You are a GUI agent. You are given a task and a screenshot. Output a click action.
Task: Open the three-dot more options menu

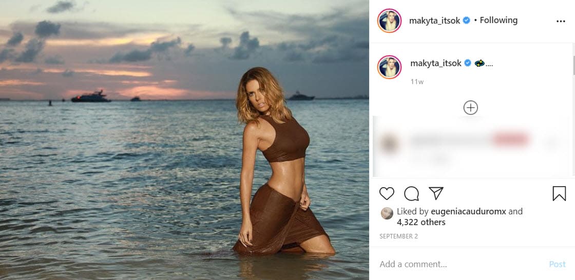tap(561, 22)
